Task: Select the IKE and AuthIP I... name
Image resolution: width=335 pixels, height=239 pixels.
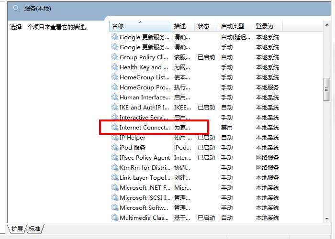Action: 144,108
